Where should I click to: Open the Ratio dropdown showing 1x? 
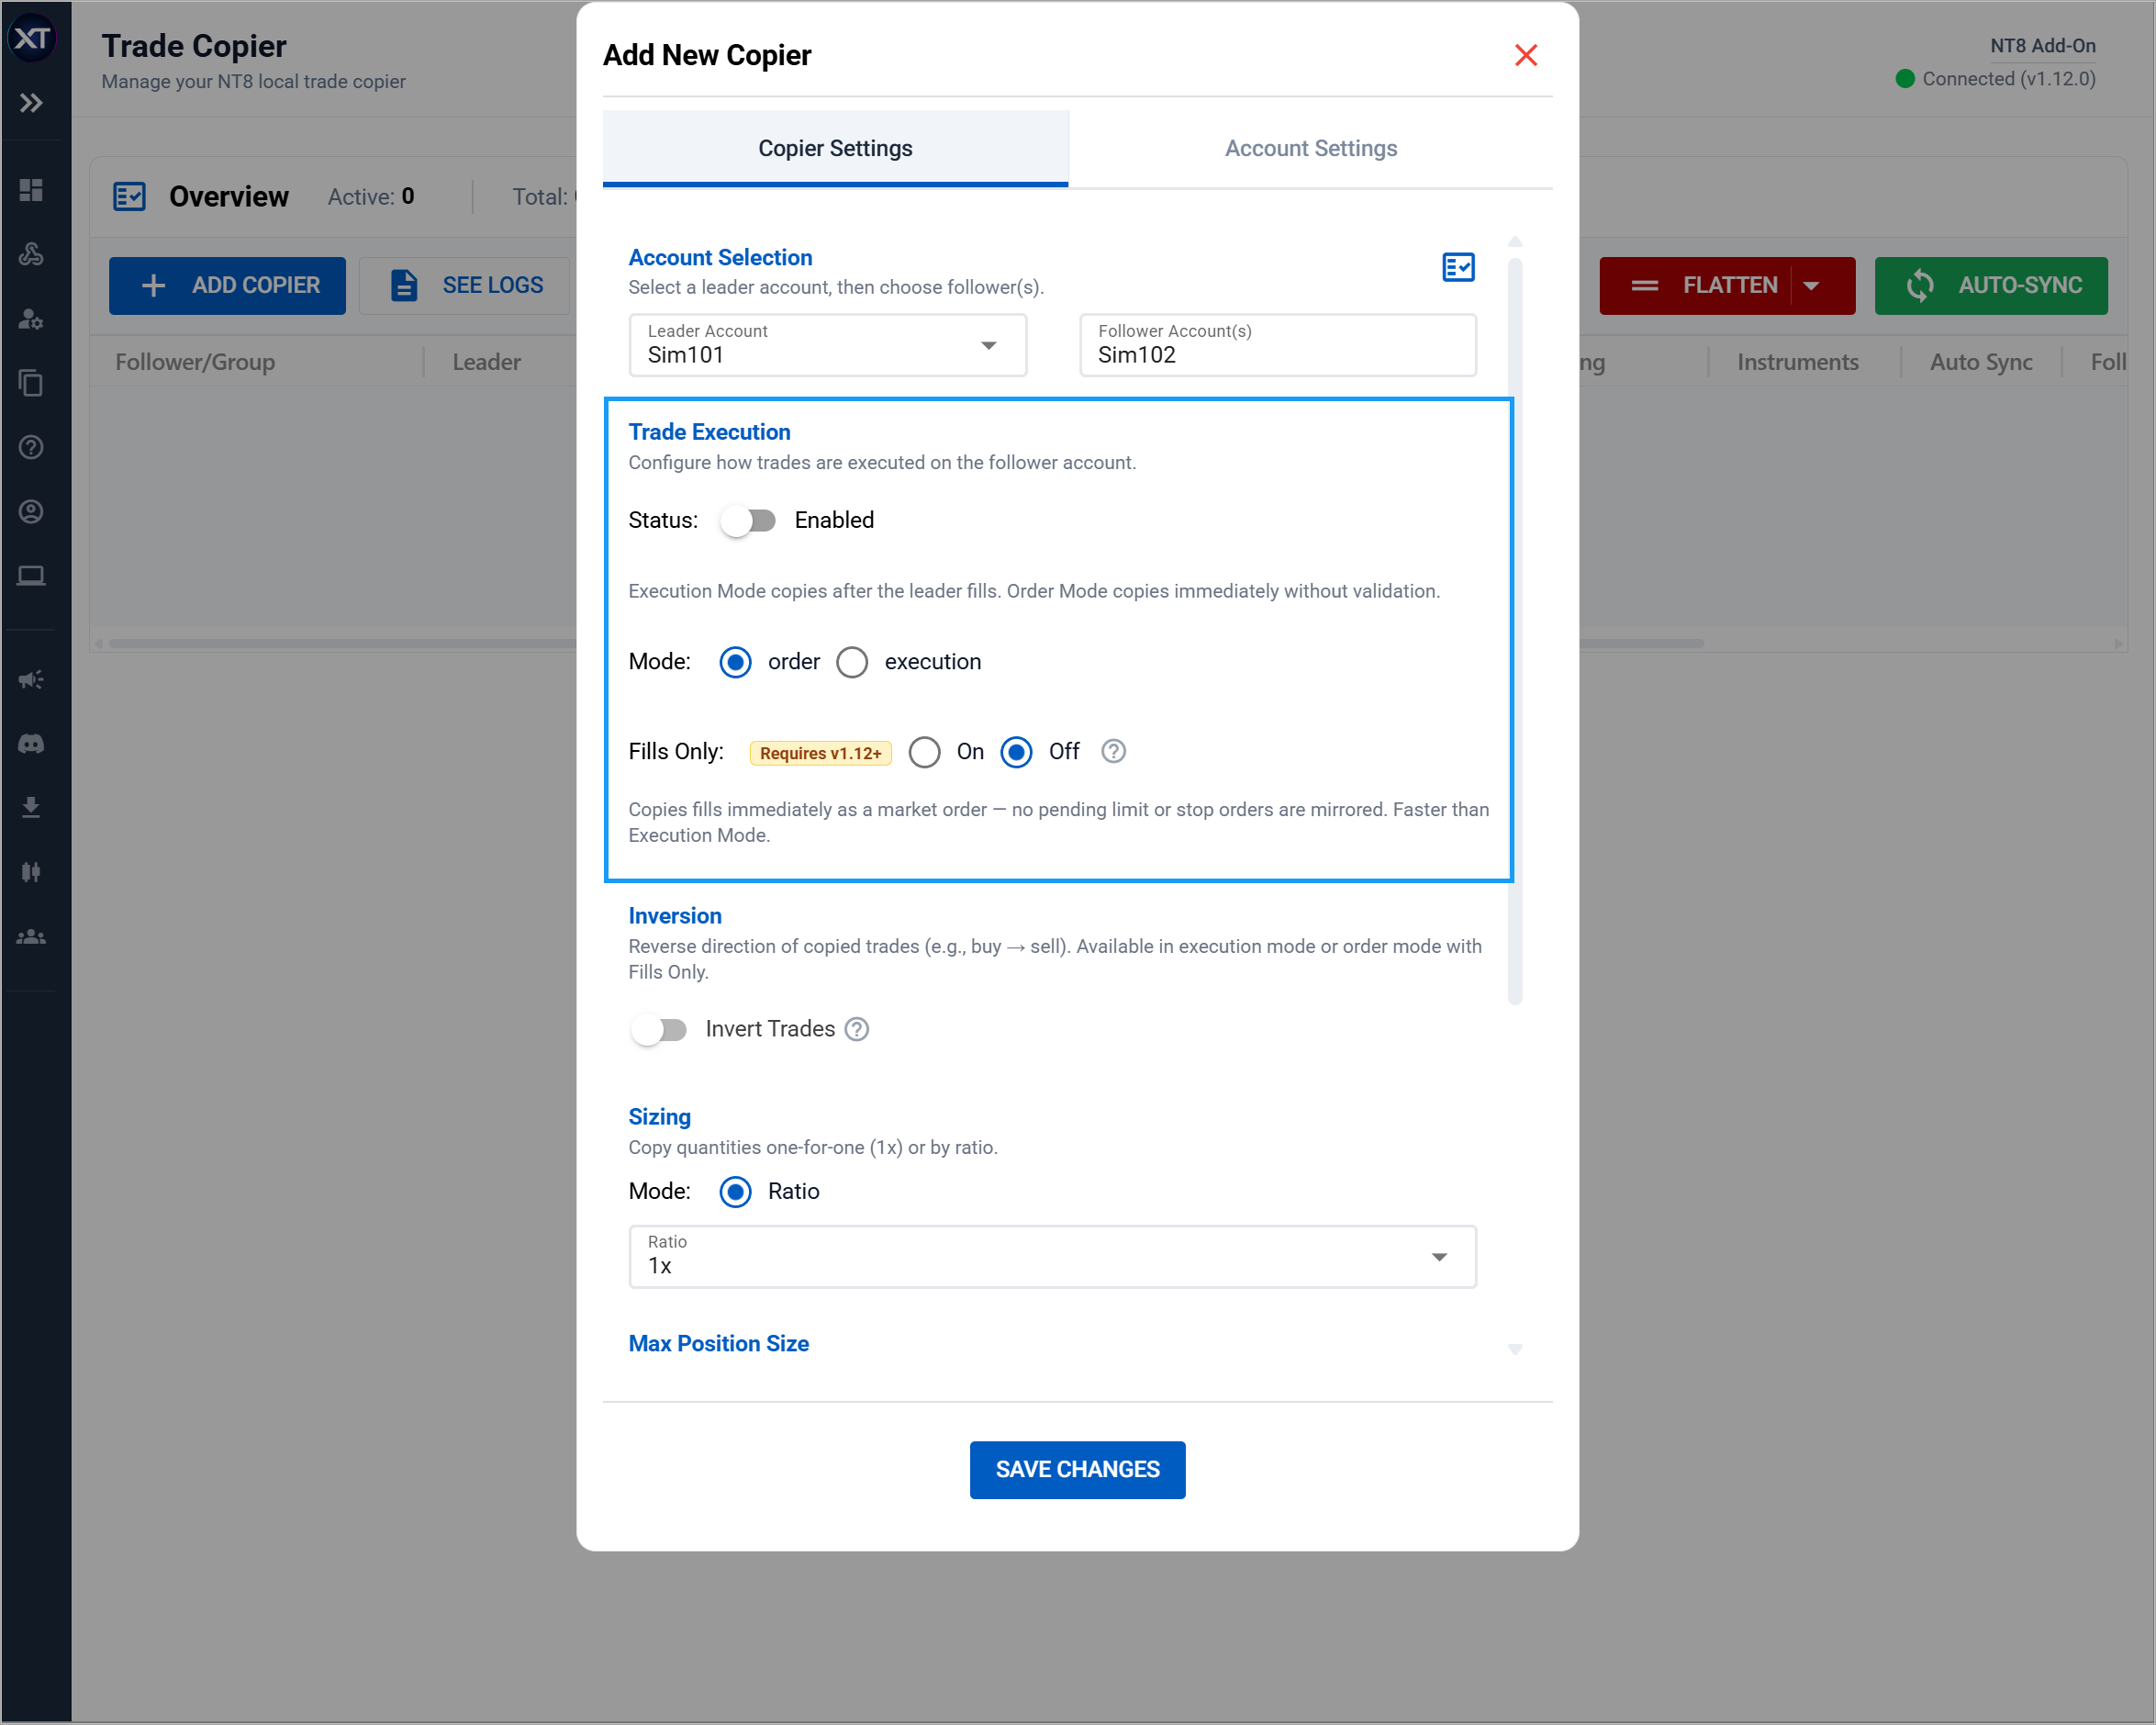[x=1440, y=1256]
